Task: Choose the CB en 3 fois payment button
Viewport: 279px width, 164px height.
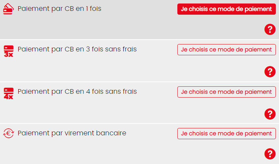Action: click(226, 50)
